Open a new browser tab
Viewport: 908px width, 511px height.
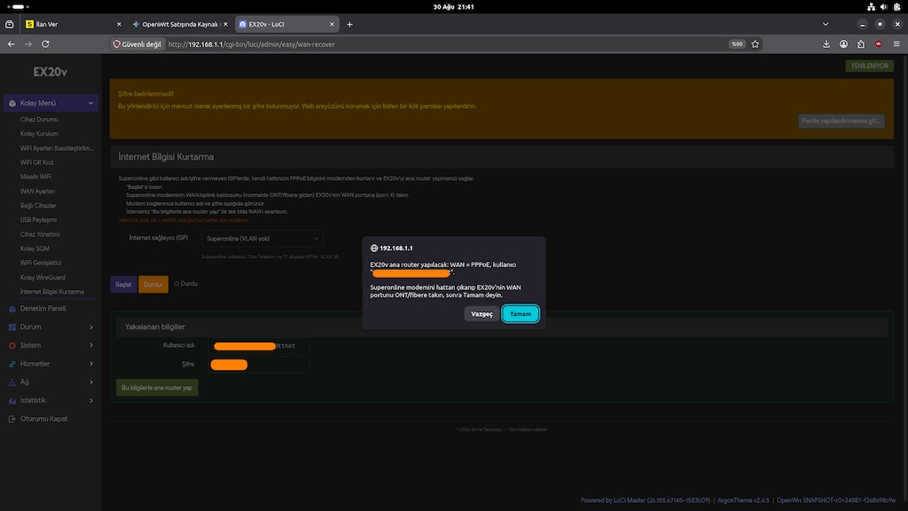pyautogui.click(x=349, y=24)
